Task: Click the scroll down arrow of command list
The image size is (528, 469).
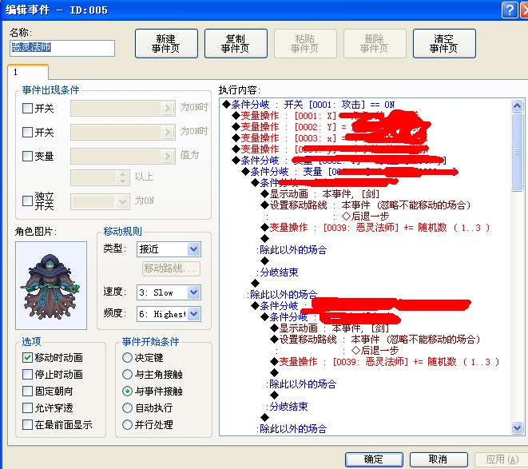Action: click(x=518, y=428)
